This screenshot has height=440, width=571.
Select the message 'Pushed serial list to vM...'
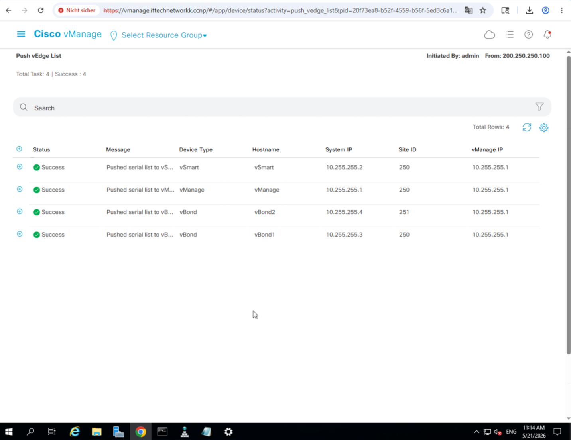pos(140,190)
